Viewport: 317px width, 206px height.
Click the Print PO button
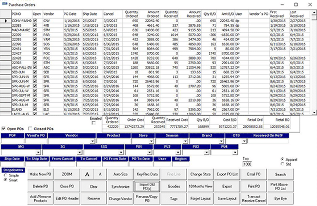[x=254, y=187]
